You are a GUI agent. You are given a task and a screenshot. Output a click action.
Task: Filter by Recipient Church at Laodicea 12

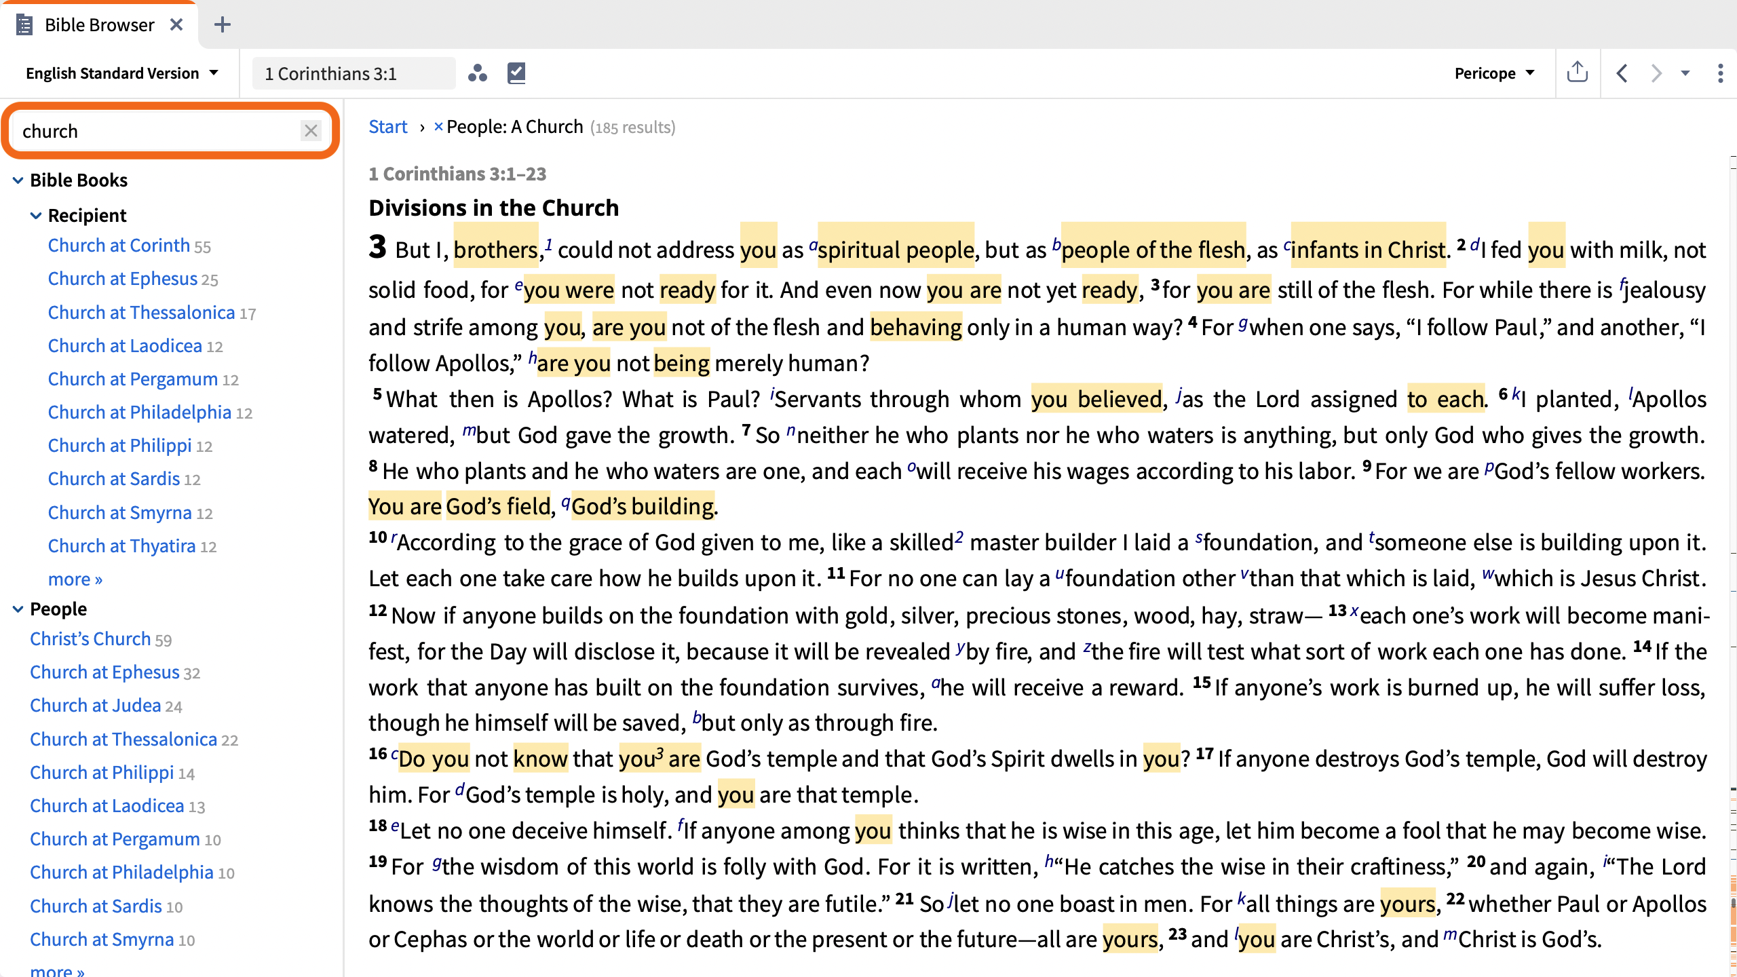coord(136,346)
